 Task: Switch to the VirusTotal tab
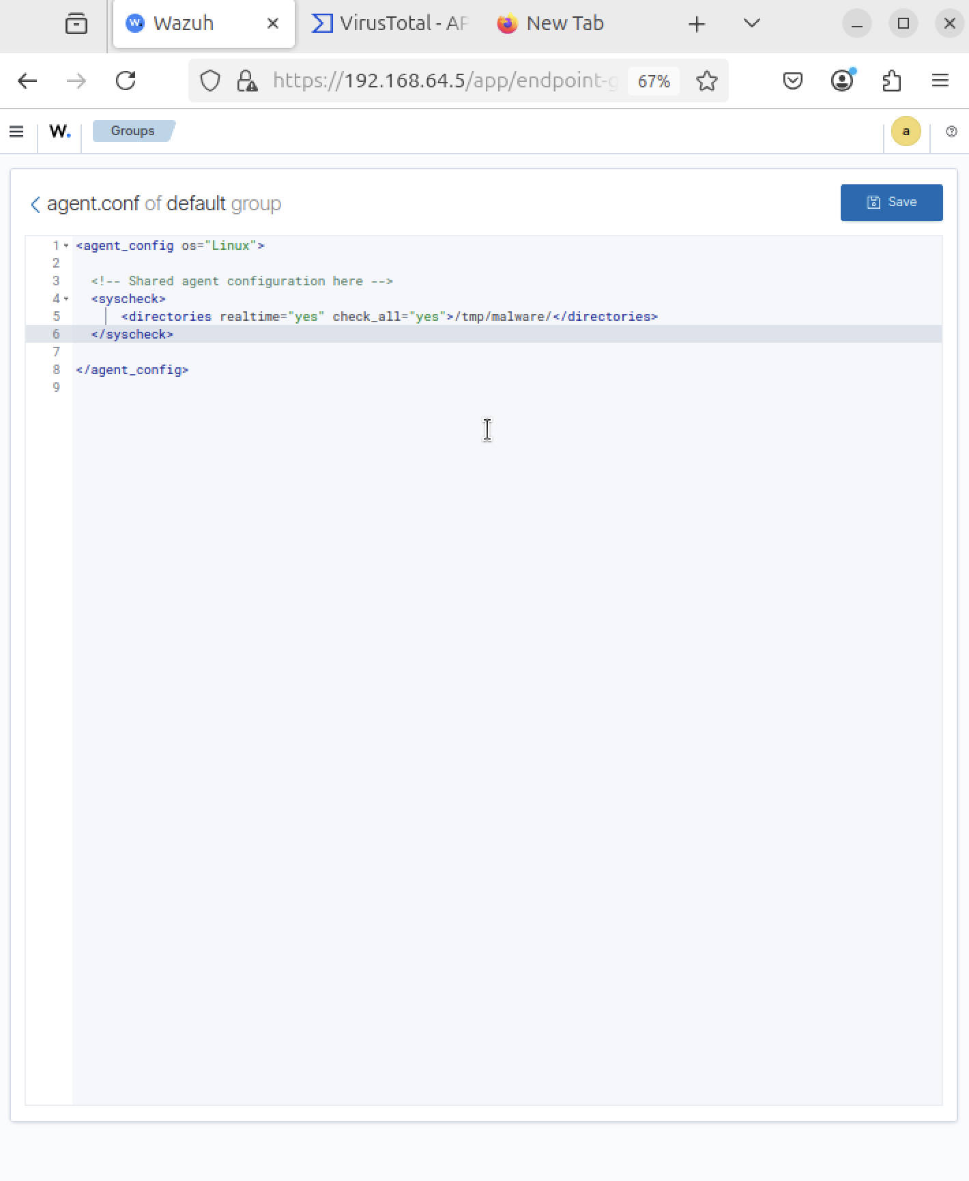[390, 24]
